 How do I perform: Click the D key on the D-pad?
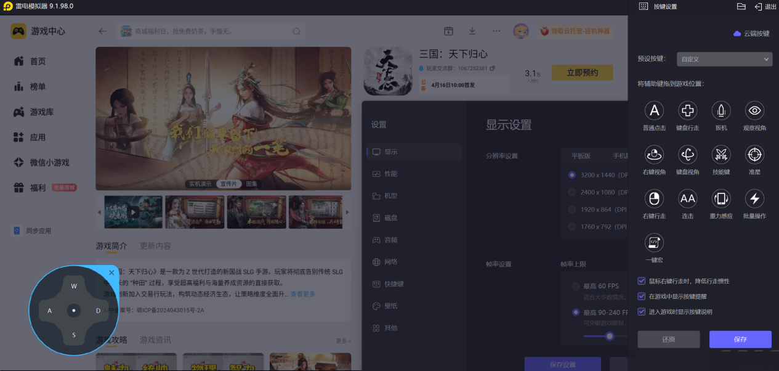(x=98, y=311)
